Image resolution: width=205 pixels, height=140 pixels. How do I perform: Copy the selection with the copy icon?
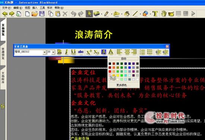(51, 14)
